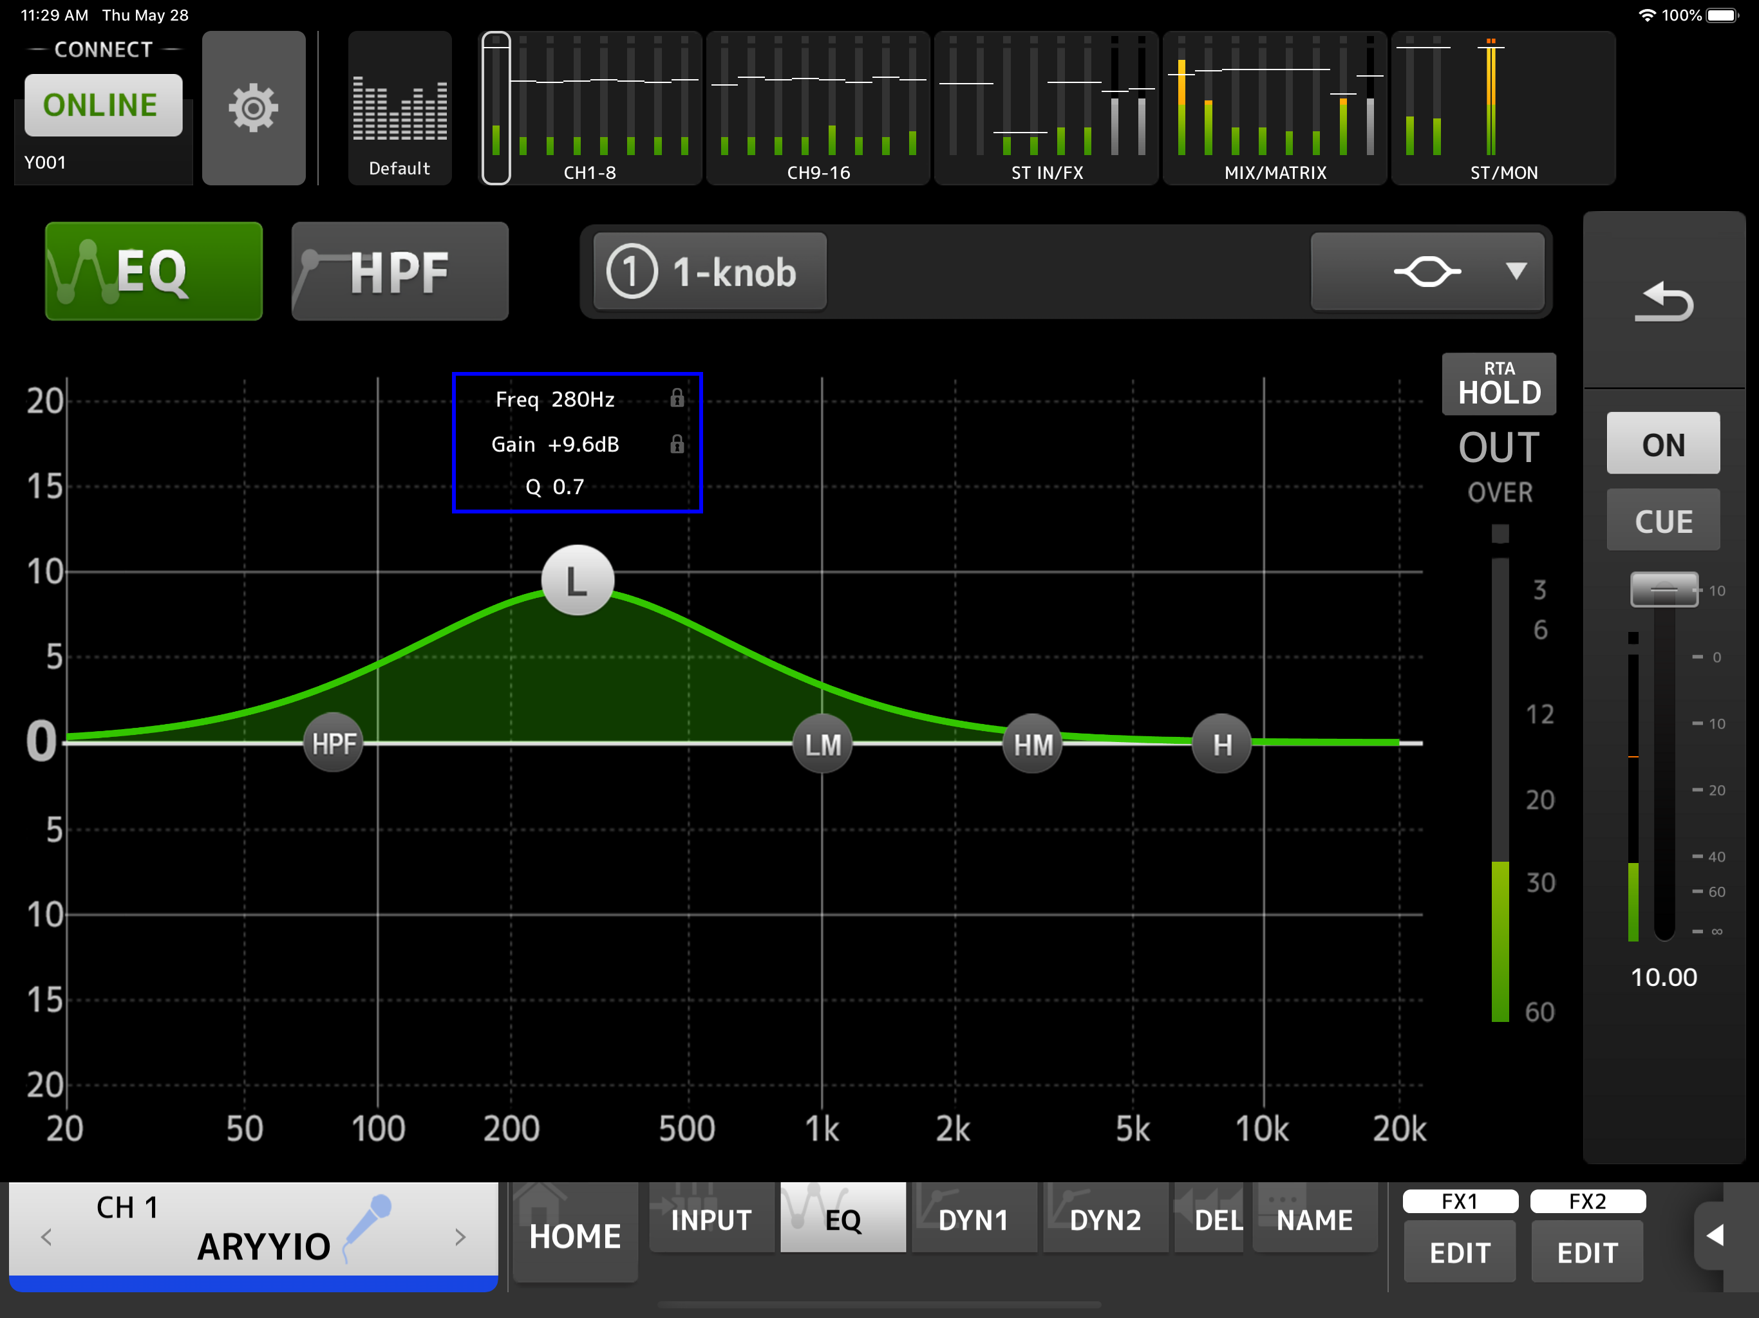This screenshot has height=1318, width=1759.
Task: Select the MIX/MATRIX meter bank
Action: [1275, 108]
